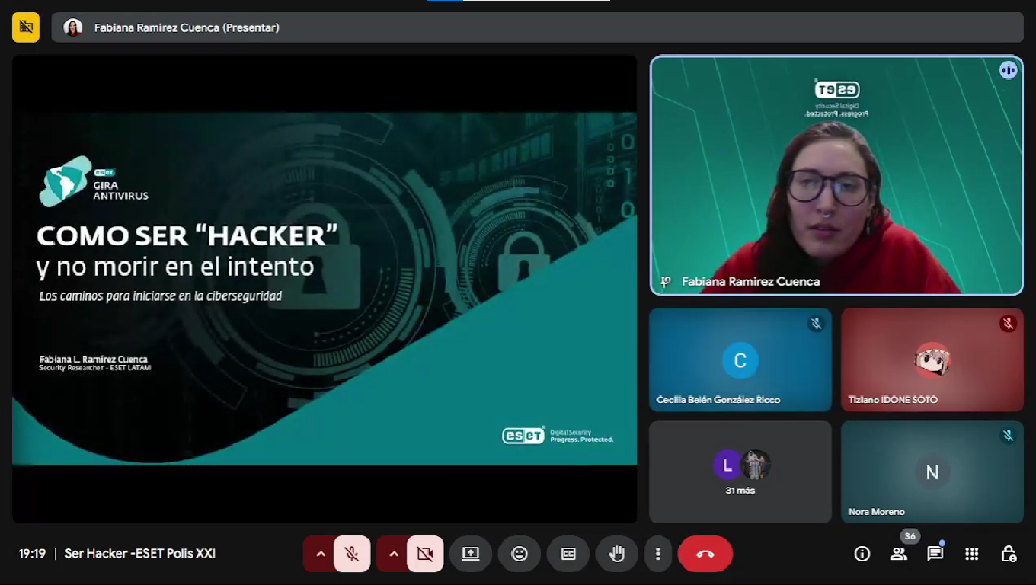Show the participants list panel
The height and width of the screenshot is (585, 1036).
899,554
